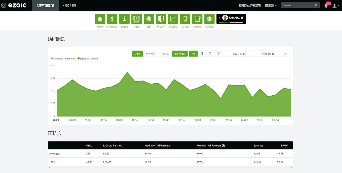Viewport: 342px width, 173px height.
Task: Edit end date 2021-10-31
Action: (x=268, y=54)
